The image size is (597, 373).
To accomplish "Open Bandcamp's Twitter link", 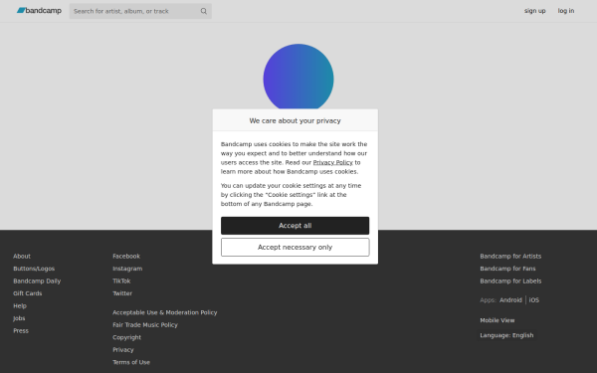I will point(122,293).
